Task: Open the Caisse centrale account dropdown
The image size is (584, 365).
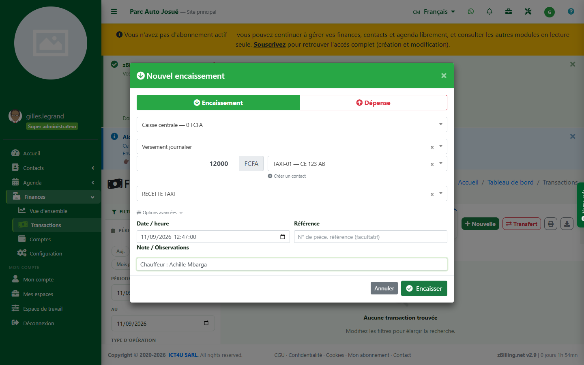Action: click(292, 125)
